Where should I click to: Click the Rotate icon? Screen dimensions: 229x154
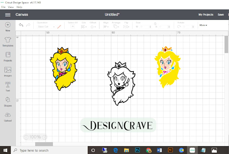pos(179,27)
